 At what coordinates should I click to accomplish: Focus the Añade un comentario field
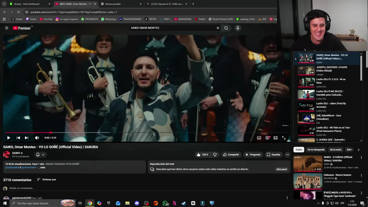148,188
